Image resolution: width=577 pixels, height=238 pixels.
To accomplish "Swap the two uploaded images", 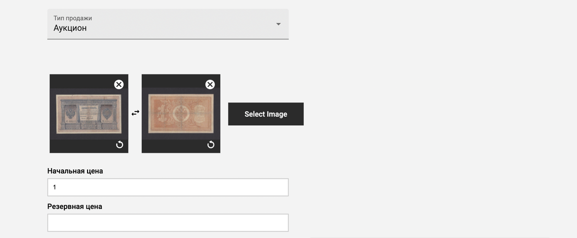I will 136,113.
